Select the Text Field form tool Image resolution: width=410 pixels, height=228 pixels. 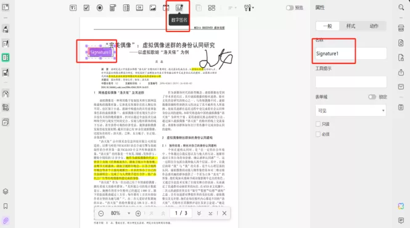coord(73,8)
